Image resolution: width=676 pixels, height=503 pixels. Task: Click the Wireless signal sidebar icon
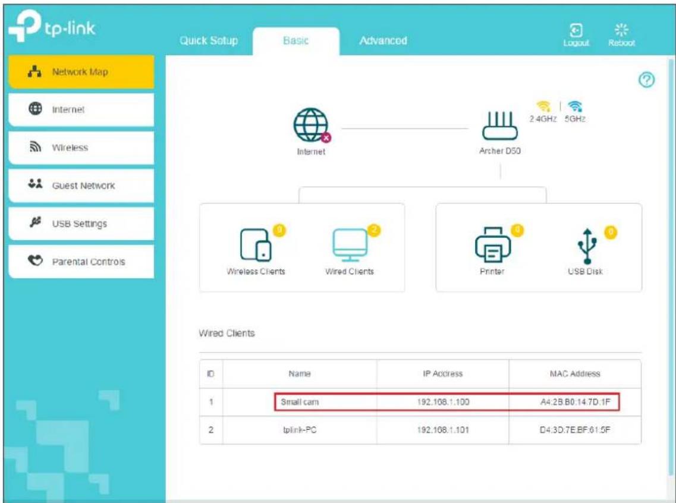point(35,147)
